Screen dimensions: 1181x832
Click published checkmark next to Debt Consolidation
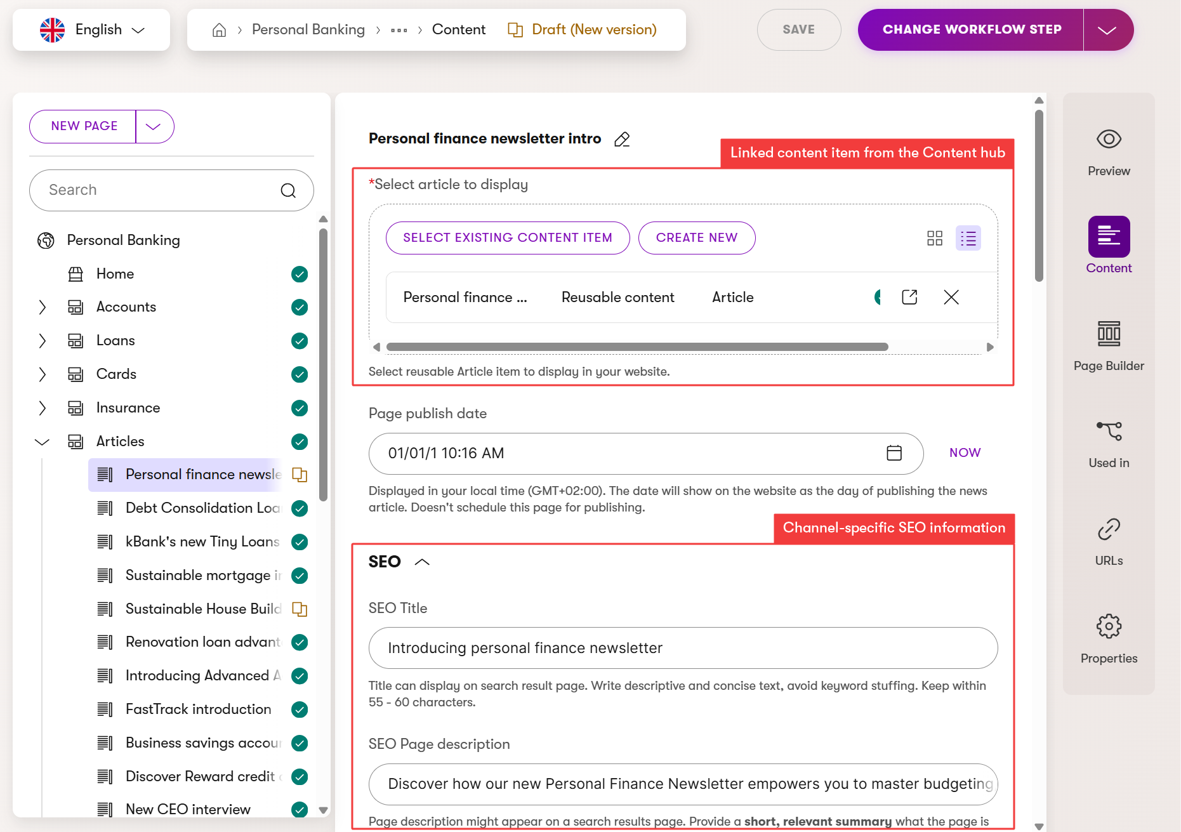point(300,508)
